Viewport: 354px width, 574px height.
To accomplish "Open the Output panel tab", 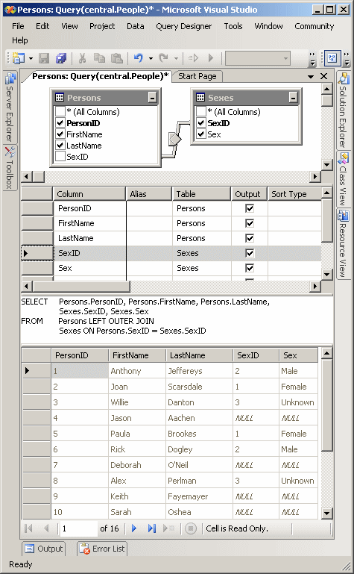I will point(44,549).
